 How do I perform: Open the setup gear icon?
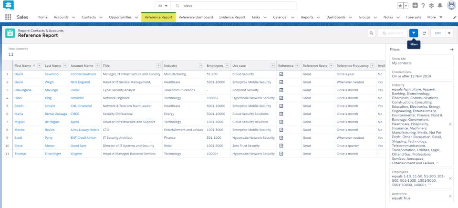[431, 6]
